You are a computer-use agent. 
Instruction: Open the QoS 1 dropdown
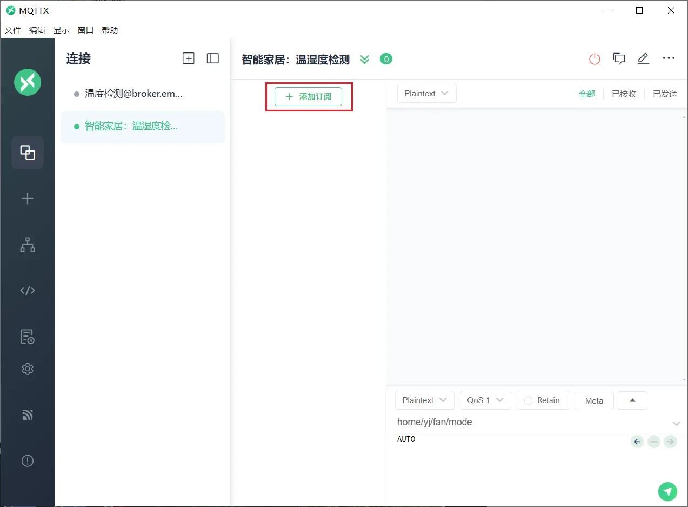[485, 400]
